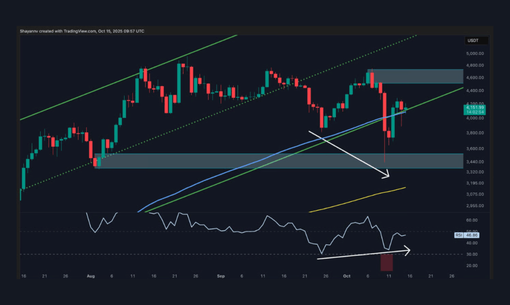This screenshot has height=305, width=510.
Task: Click the Oct label on time axis
Action: click(x=347, y=276)
